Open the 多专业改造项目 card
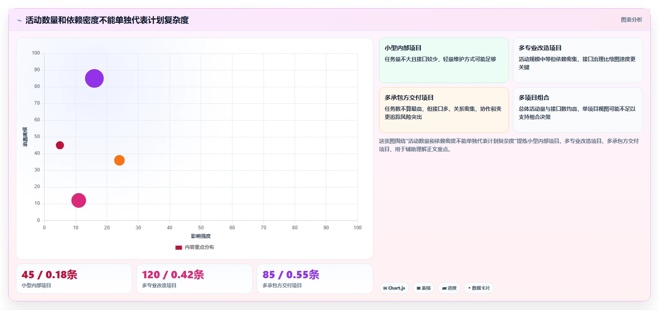The height and width of the screenshot is (310, 659). pyautogui.click(x=578, y=60)
